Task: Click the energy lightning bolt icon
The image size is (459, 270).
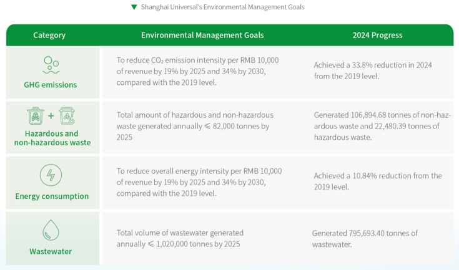Action: pos(51,175)
